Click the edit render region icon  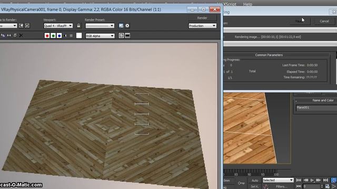21,26
